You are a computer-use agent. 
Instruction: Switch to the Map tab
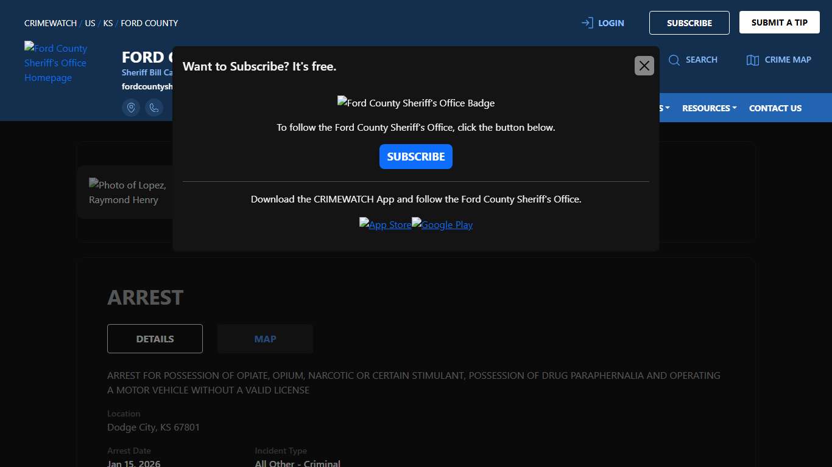(x=265, y=339)
